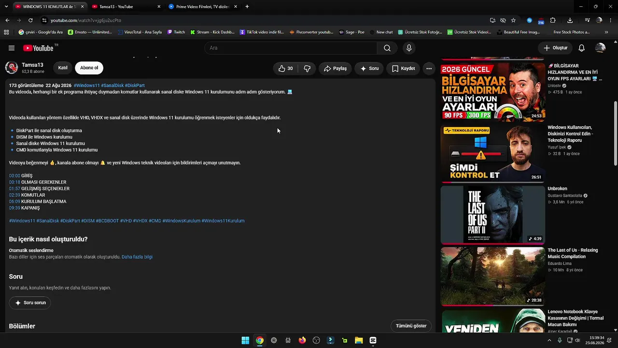Toggle the Abone ol subscribe button
This screenshot has width=618, height=348.
click(89, 68)
